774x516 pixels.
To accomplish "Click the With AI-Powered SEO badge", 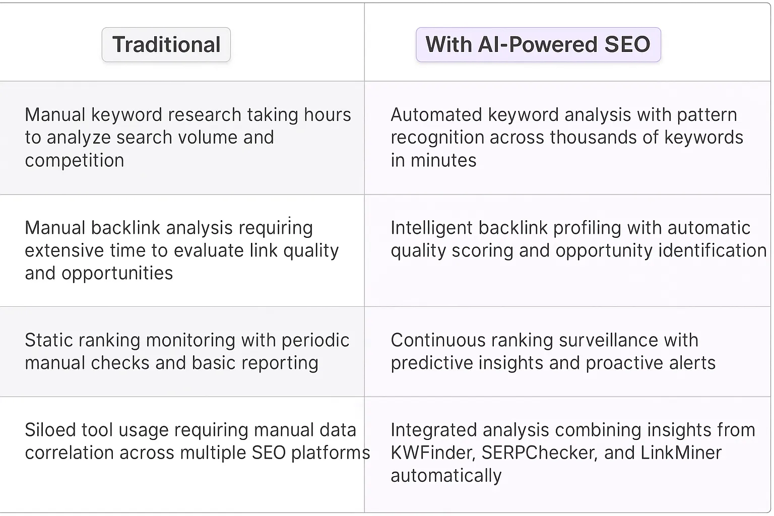I will pyautogui.click(x=538, y=45).
